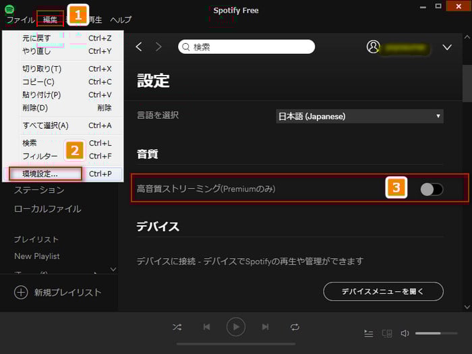The image size is (472, 354).
Task: Click the 音質 section heading
Action: pyautogui.click(x=148, y=154)
